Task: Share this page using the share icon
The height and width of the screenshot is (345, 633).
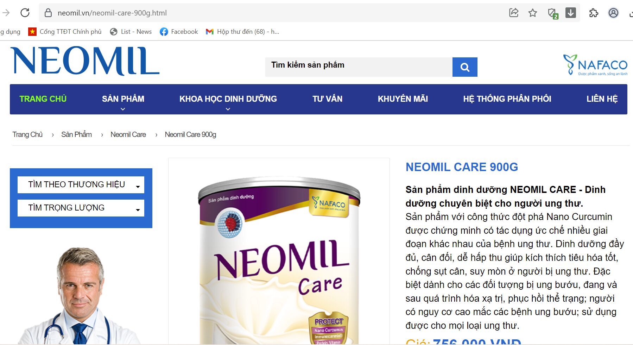Action: tap(514, 13)
